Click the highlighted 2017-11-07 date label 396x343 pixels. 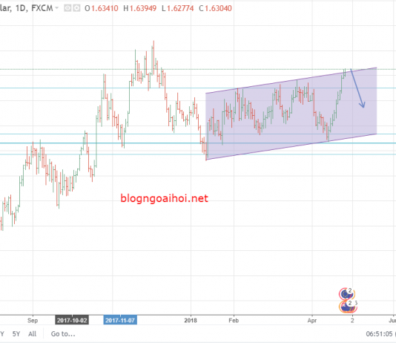120,321
